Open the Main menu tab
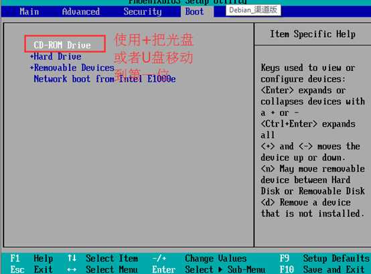This screenshot has width=371, height=274. 29,11
